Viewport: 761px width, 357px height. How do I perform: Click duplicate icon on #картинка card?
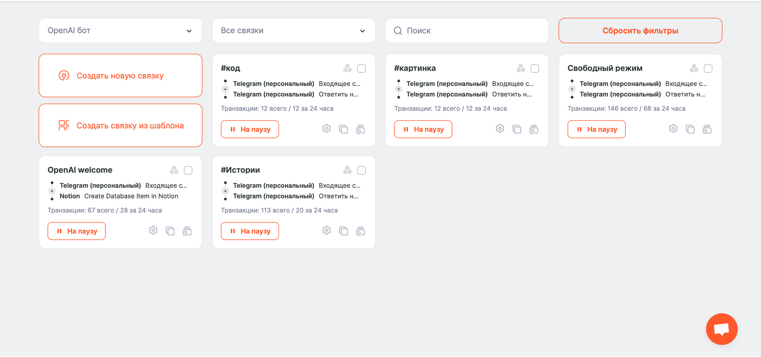[517, 129]
